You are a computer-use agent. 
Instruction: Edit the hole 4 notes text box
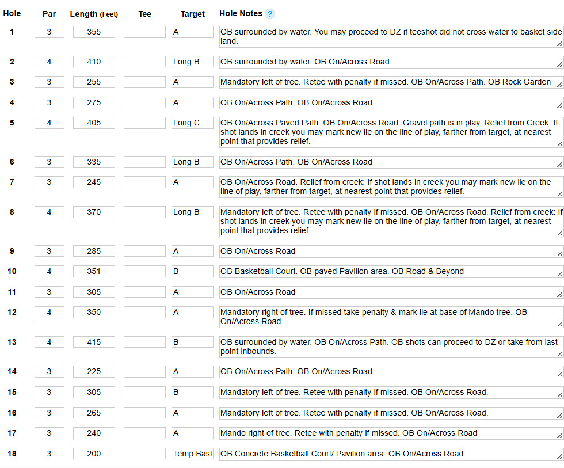point(391,103)
